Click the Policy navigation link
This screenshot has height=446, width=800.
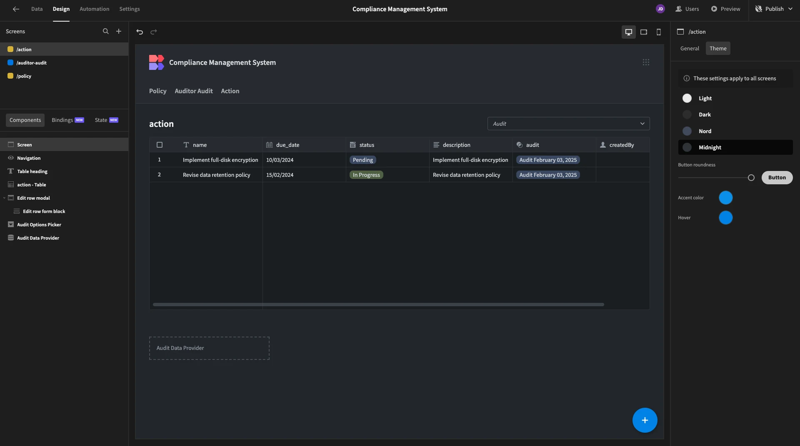click(x=157, y=91)
